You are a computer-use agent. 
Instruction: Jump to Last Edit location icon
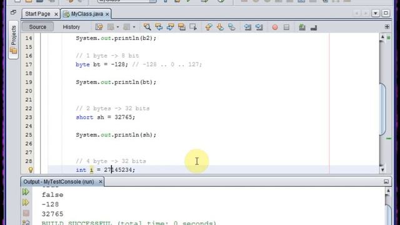tap(99, 27)
